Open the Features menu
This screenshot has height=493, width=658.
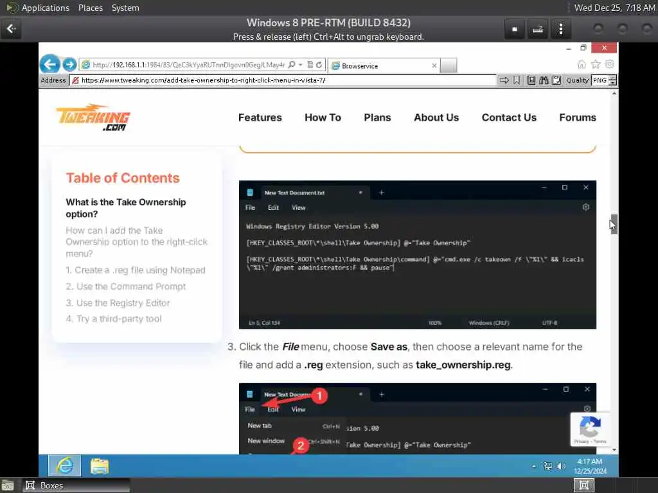[x=260, y=117]
